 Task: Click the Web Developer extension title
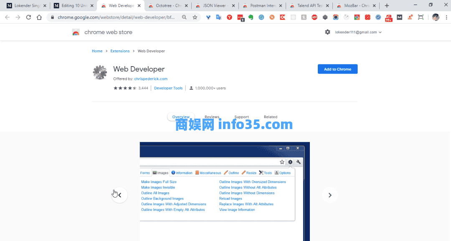[139, 69]
